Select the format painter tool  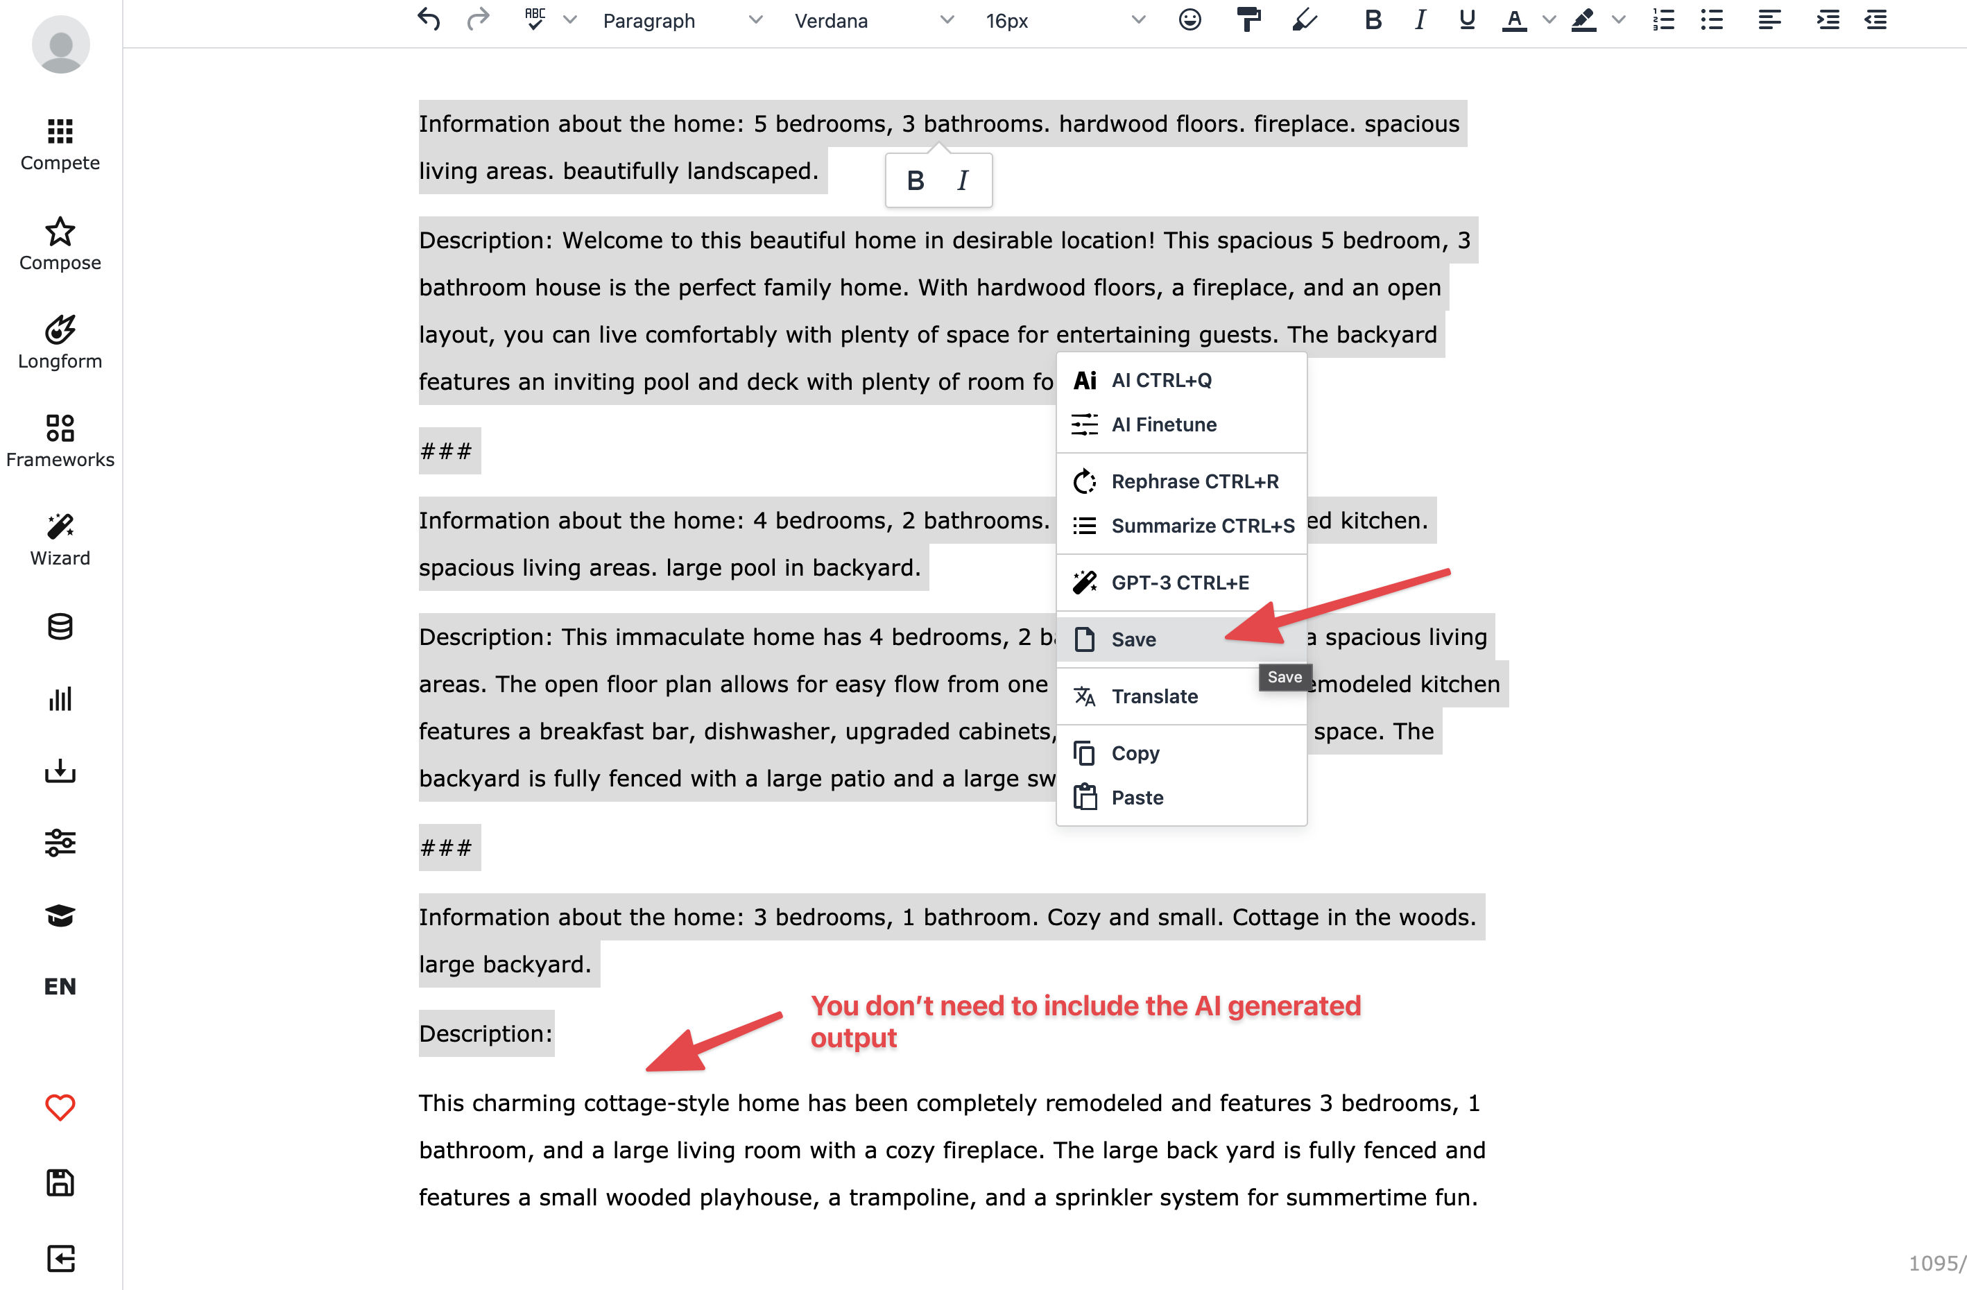tap(1248, 20)
